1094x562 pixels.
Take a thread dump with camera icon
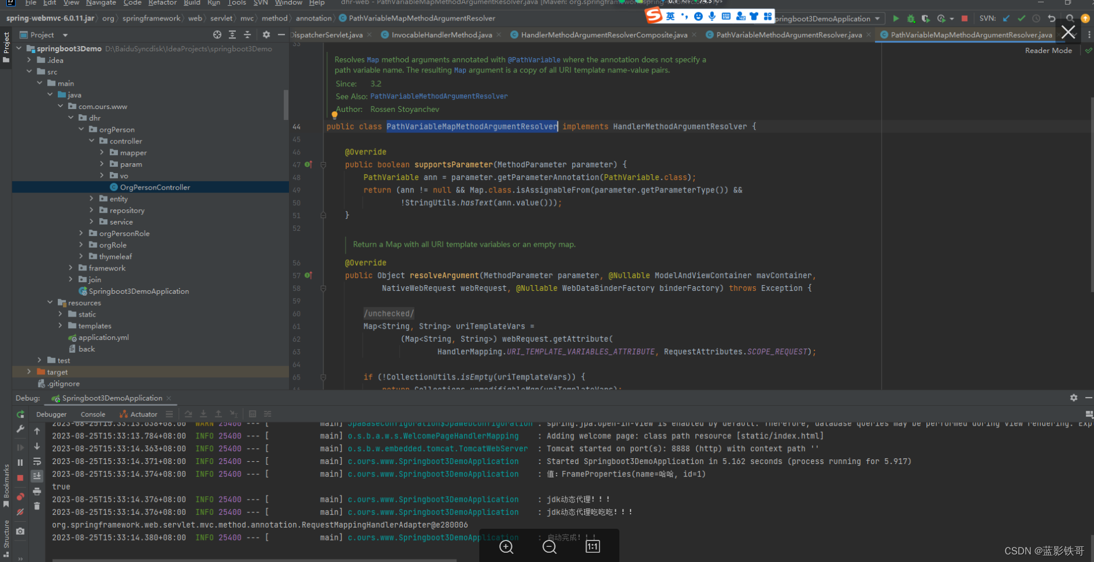[20, 531]
